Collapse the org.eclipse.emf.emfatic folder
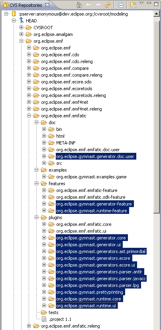This screenshot has height=330, width=161. pyautogui.click(x=29, y=116)
